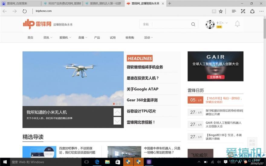The height and width of the screenshot is (166, 266).
Task: Expand user account dropdown arrow
Action: click(226, 23)
